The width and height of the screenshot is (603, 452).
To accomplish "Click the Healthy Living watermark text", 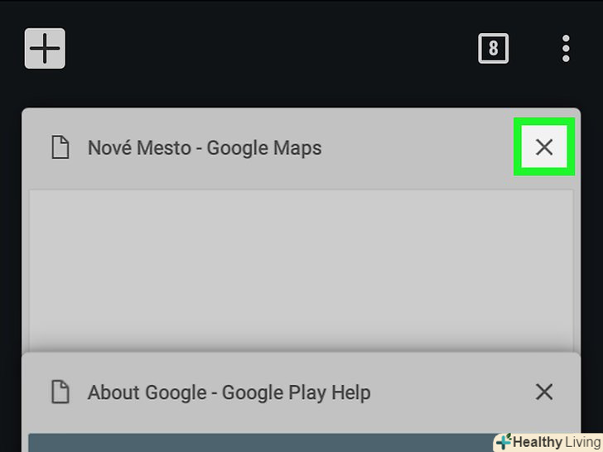I will click(x=557, y=442).
